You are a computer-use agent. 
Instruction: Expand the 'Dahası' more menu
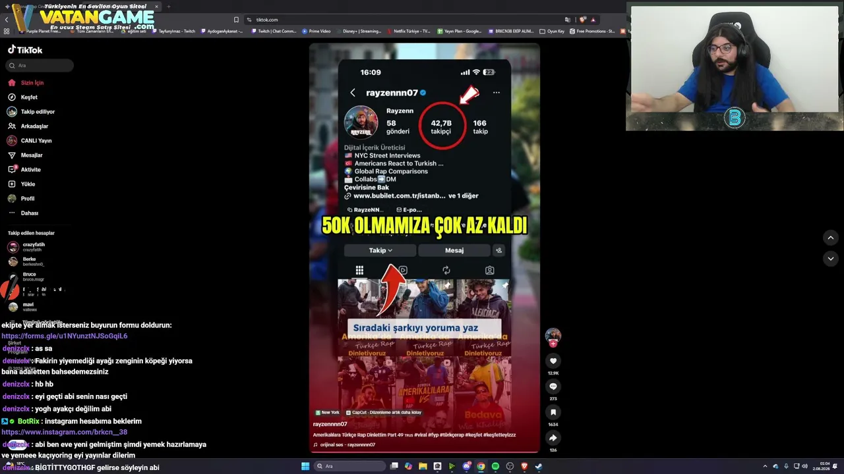coord(30,213)
